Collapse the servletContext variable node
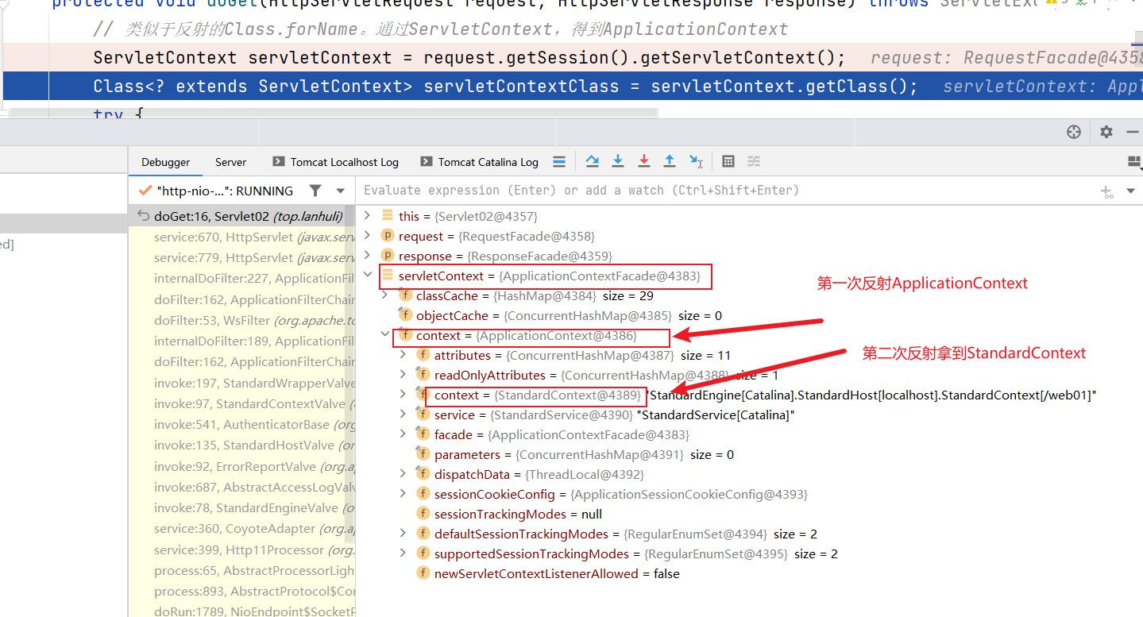The height and width of the screenshot is (617, 1143). (x=367, y=276)
